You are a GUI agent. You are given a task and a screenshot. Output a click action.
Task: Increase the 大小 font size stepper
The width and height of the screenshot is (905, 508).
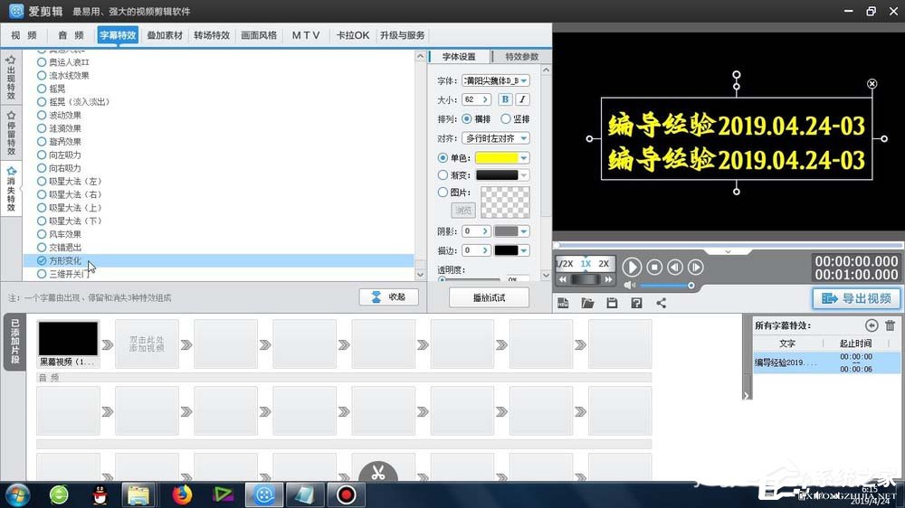point(485,99)
